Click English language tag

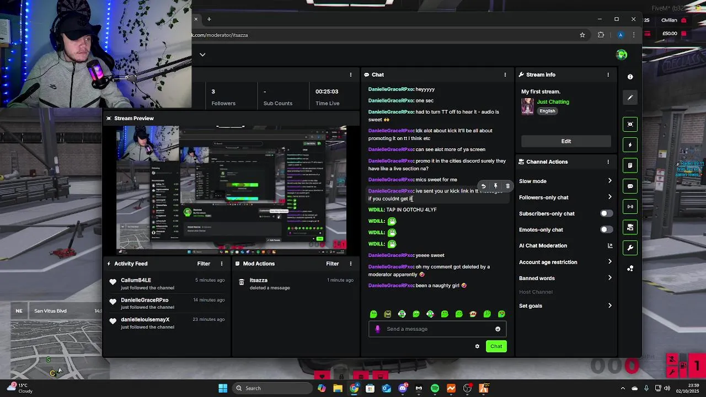click(547, 111)
